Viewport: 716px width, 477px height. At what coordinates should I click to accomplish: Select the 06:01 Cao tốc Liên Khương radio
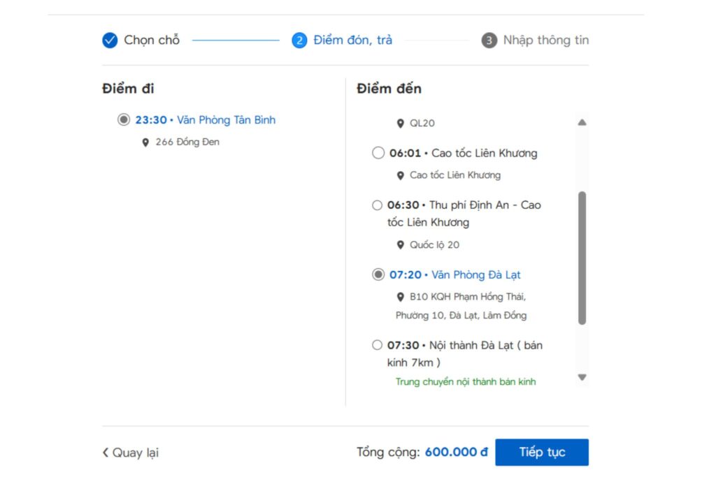tap(378, 153)
